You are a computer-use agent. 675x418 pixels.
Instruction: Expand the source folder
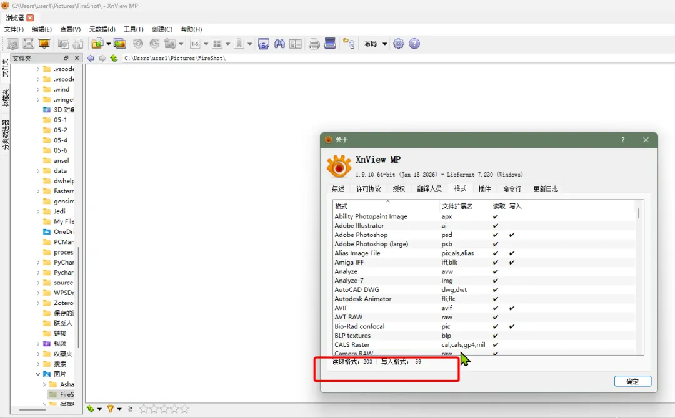pos(38,283)
